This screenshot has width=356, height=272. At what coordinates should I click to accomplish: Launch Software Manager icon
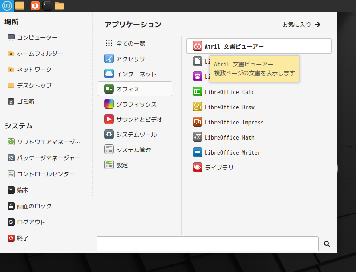11,142
